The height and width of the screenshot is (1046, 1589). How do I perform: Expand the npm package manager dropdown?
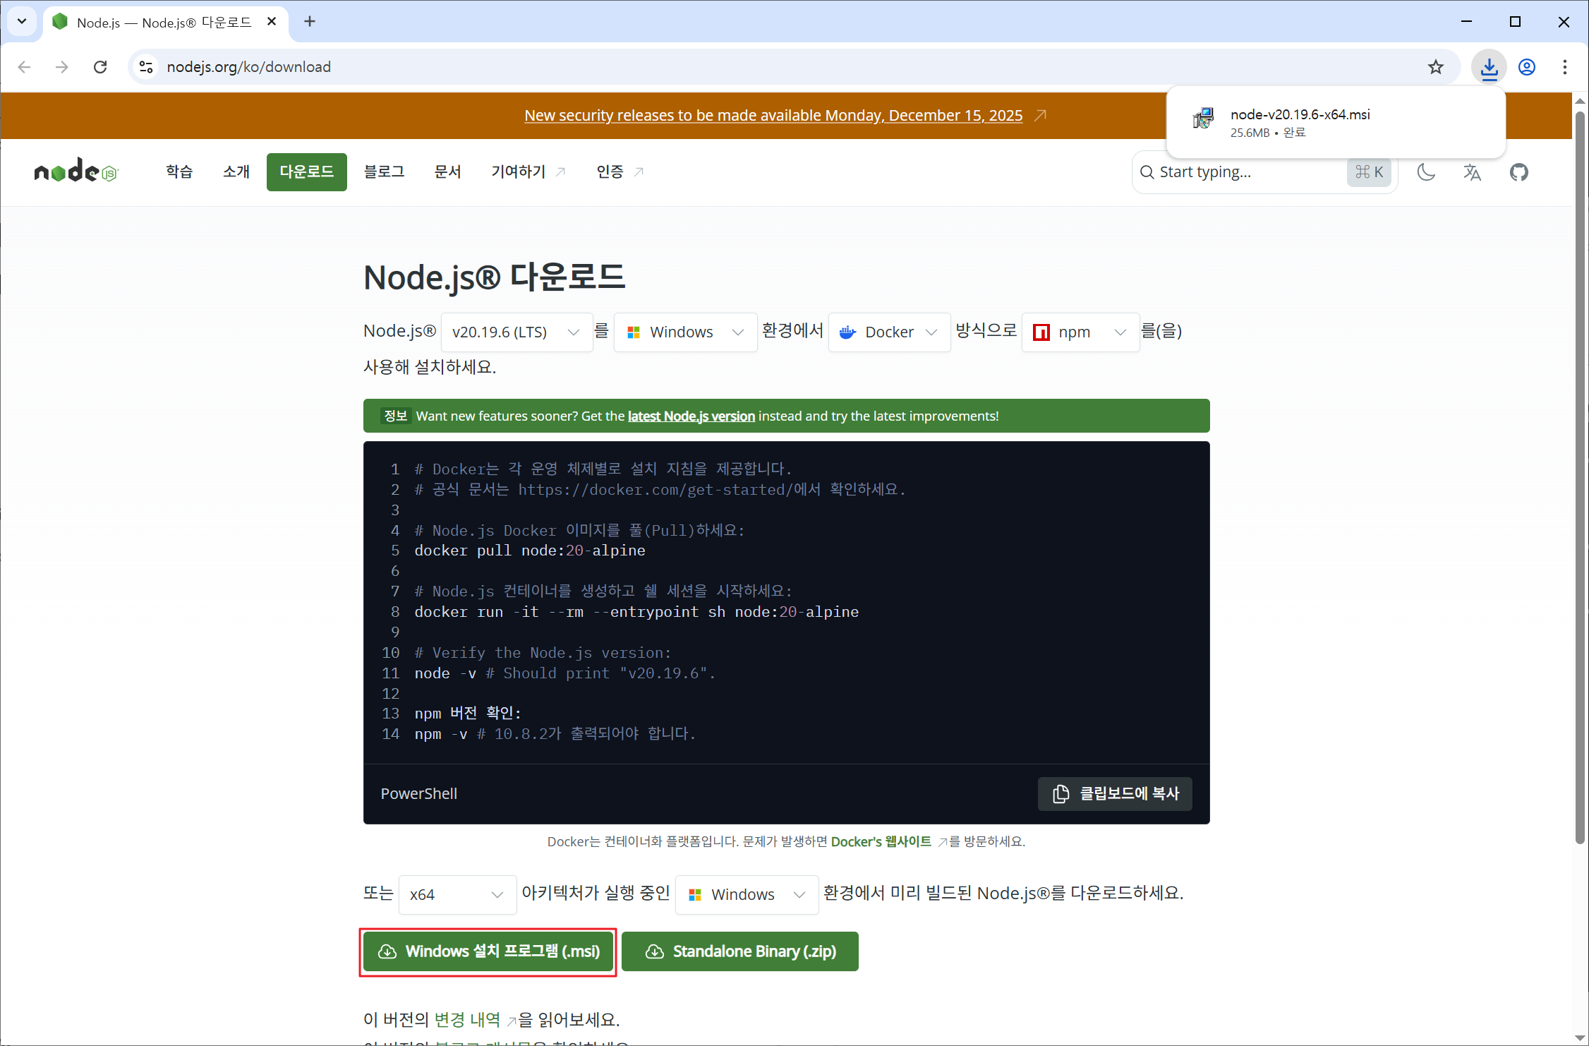pos(1080,332)
